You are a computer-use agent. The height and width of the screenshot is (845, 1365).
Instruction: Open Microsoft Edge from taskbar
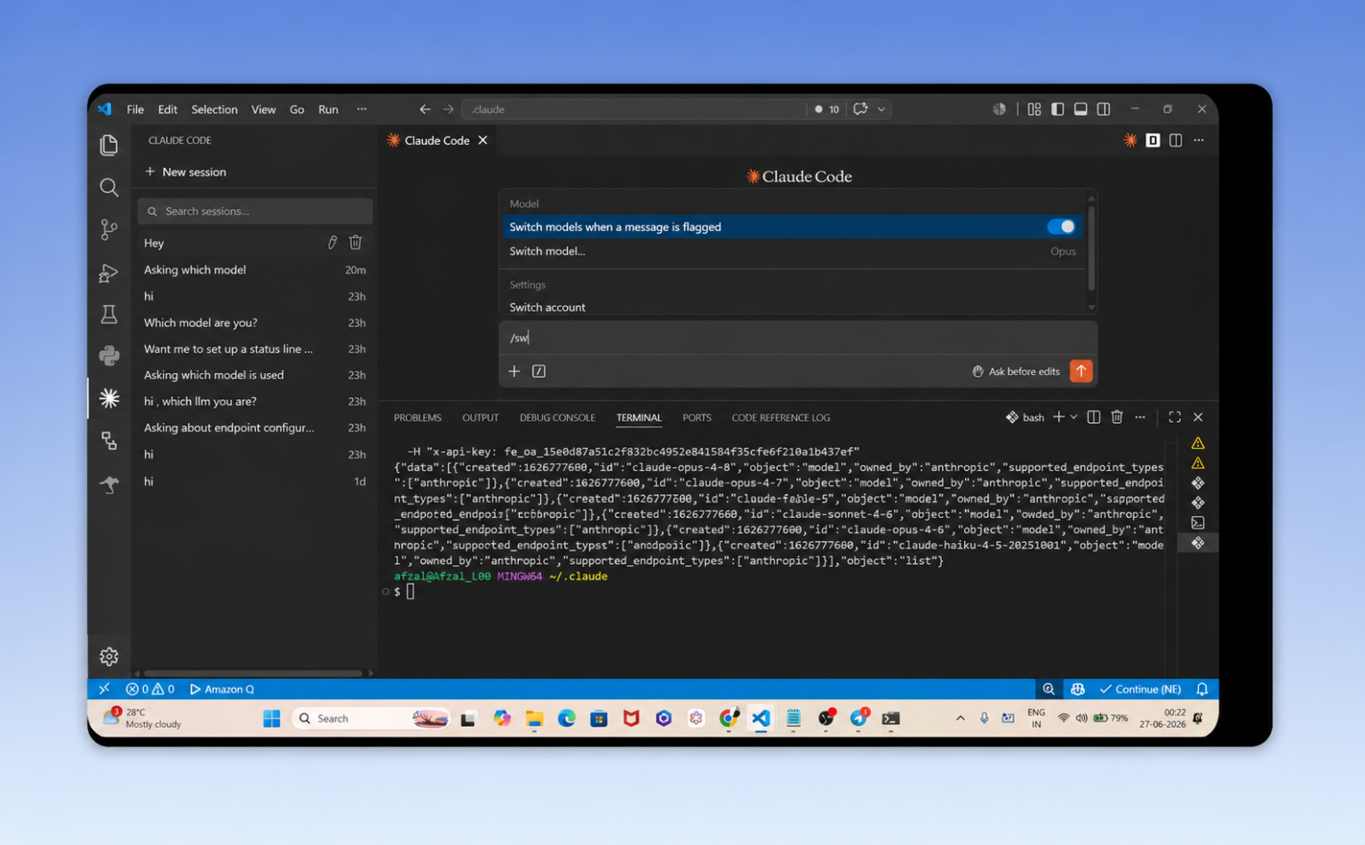coord(566,718)
